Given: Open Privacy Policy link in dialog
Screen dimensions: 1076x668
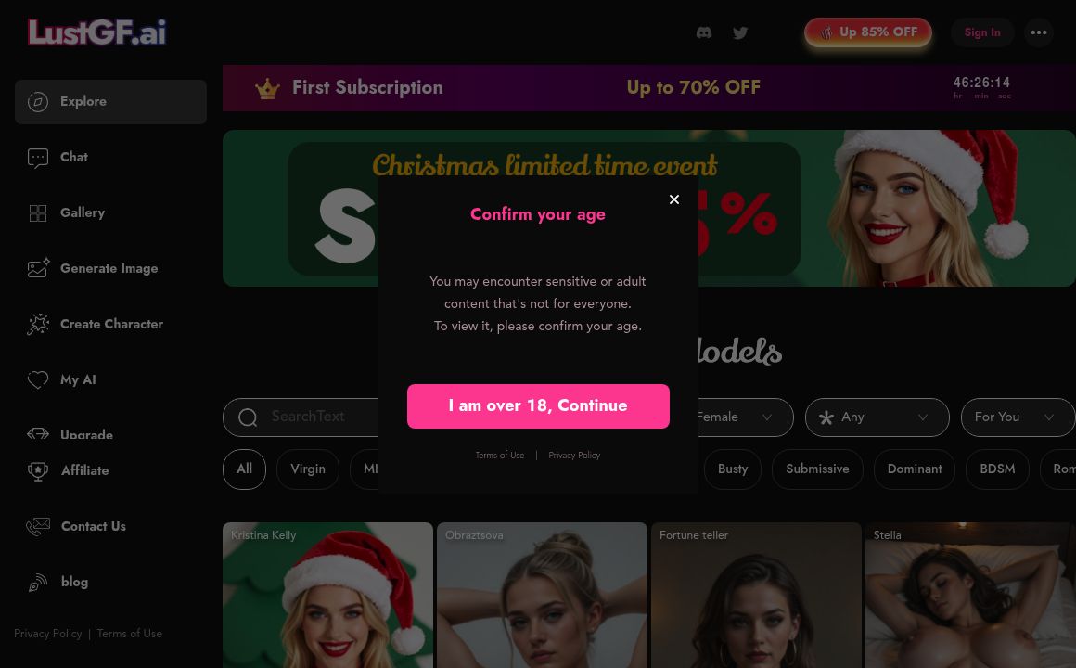Looking at the screenshot, I should (x=573, y=456).
